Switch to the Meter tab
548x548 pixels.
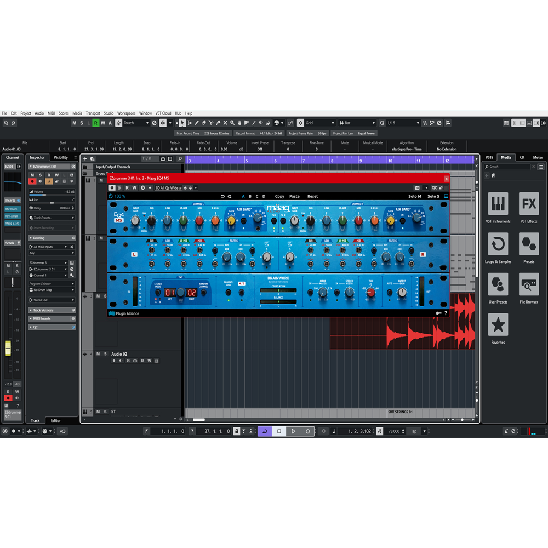click(538, 157)
